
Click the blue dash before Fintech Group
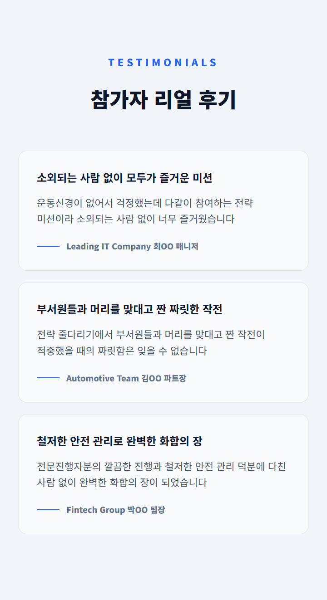[x=48, y=509]
